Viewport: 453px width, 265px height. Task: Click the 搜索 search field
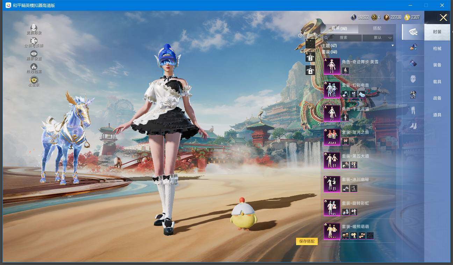click(x=343, y=38)
